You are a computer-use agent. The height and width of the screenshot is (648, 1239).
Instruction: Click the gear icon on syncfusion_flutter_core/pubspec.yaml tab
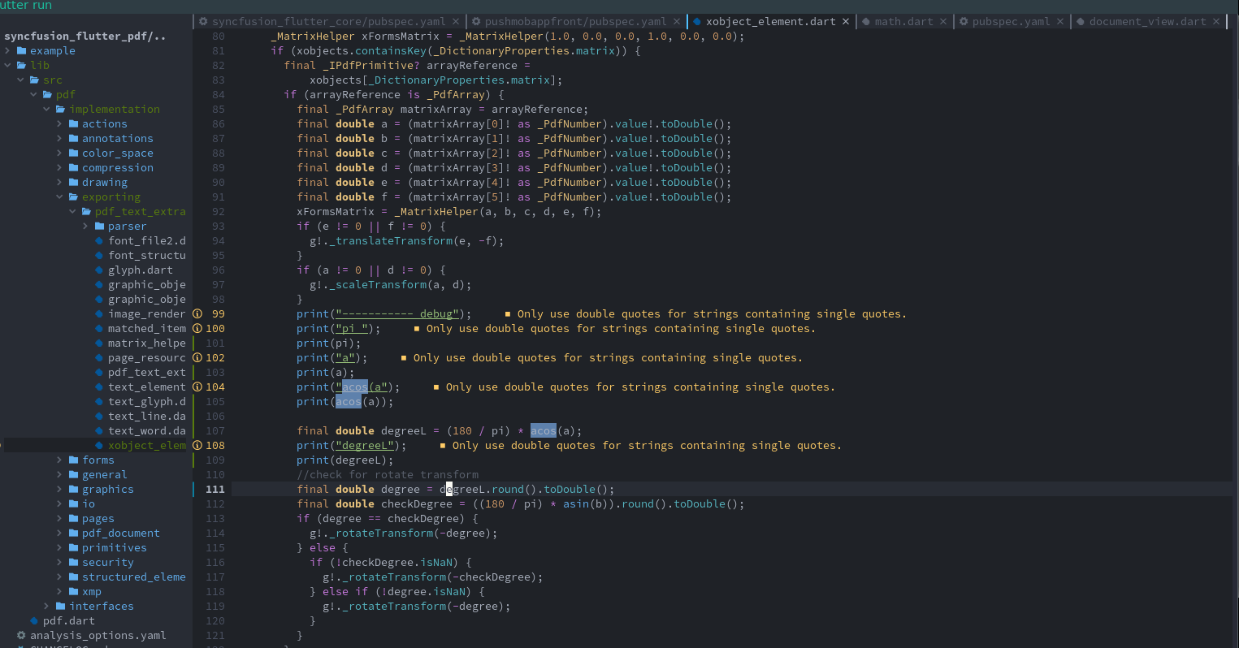203,22
